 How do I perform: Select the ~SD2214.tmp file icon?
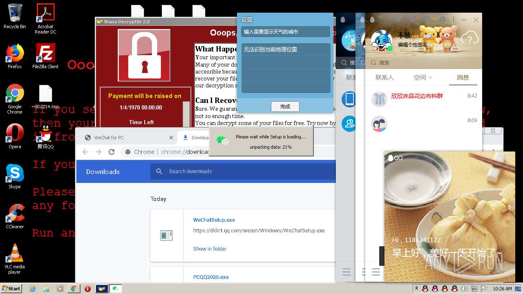[45, 97]
